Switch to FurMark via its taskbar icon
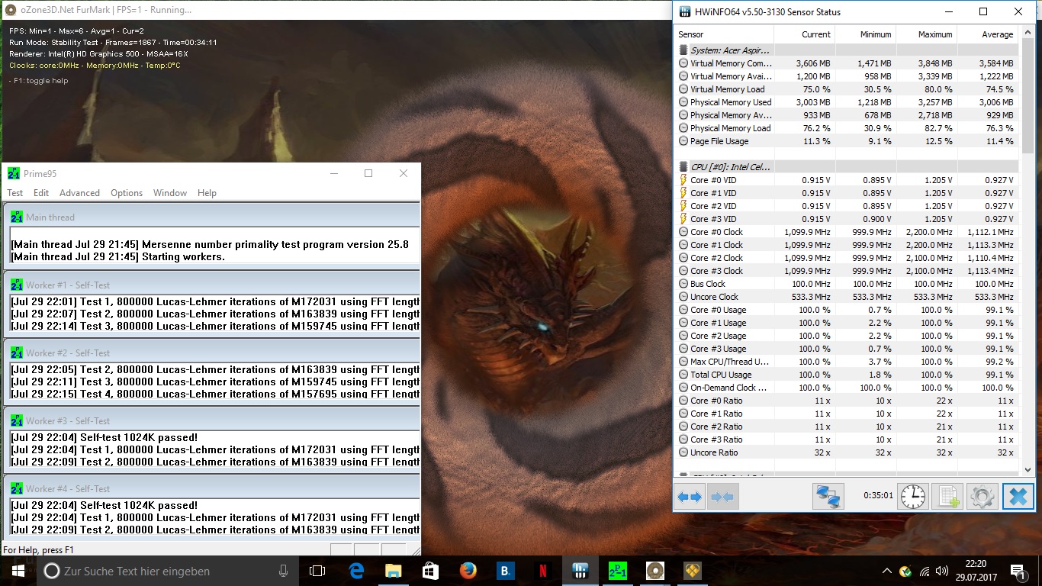1042x586 pixels. coord(654,571)
